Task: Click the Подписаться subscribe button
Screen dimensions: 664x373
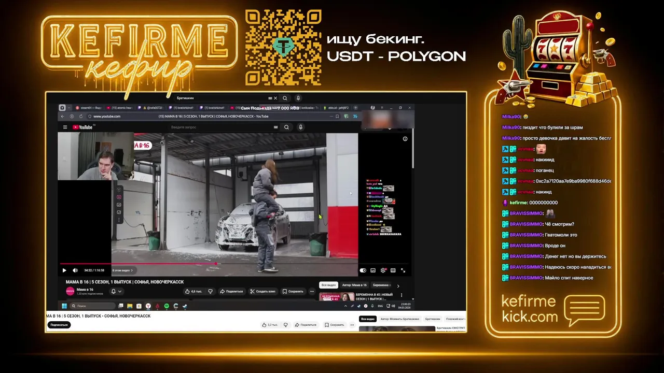Action: (x=59, y=325)
